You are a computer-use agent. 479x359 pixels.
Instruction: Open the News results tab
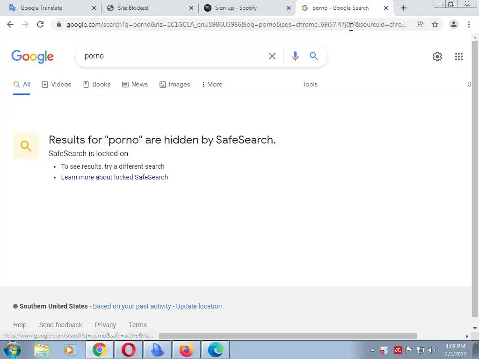[x=135, y=84]
